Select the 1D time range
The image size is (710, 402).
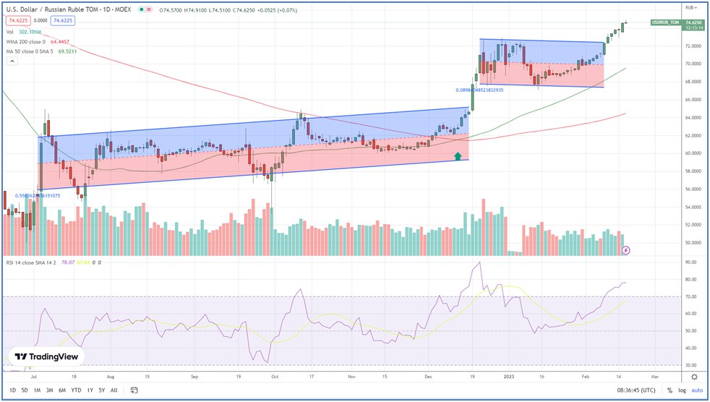click(13, 390)
